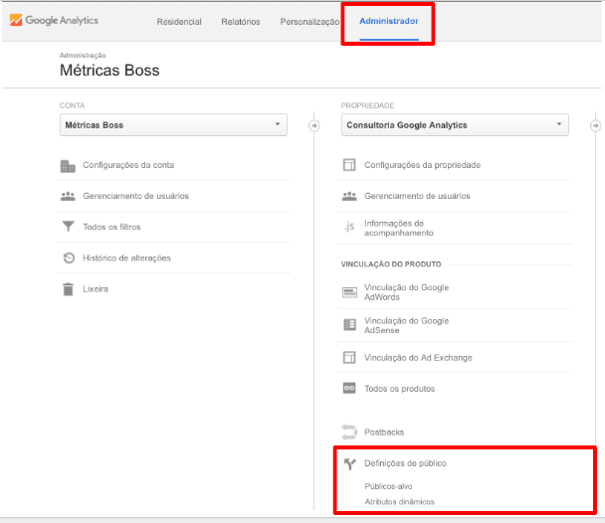Screen dimensions: 605x523
Task: Open Gerenciamento de usuários under Propriedade
Action: [417, 196]
